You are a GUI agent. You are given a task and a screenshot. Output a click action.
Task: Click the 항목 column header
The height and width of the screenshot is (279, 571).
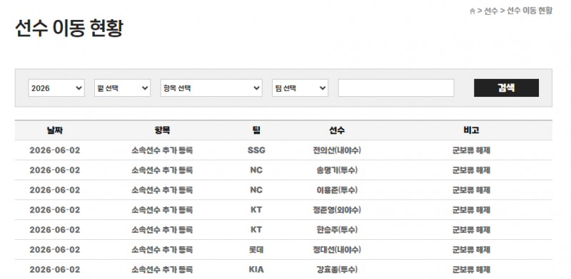coord(162,130)
